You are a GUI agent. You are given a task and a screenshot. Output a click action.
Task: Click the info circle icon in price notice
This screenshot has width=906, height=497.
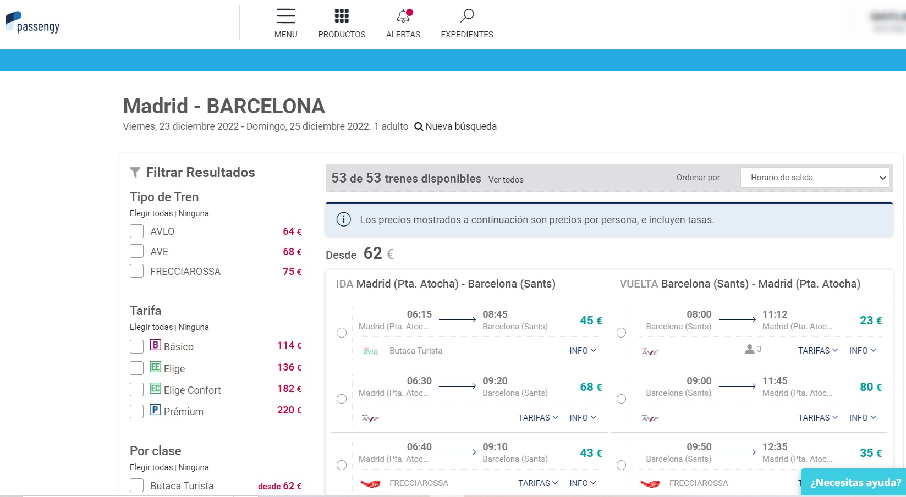coord(344,220)
